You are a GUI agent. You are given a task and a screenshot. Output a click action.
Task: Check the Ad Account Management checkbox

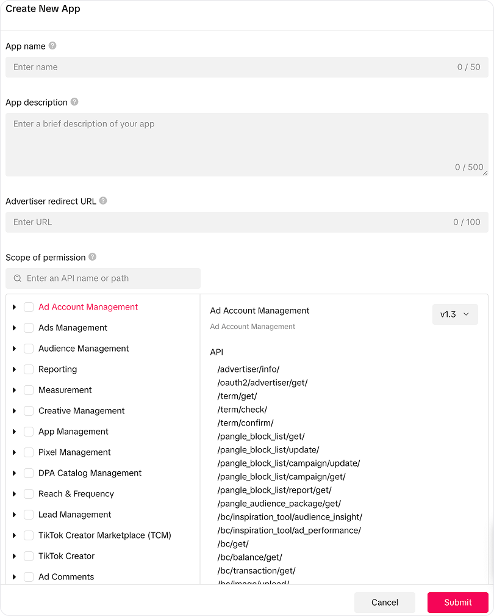(29, 307)
